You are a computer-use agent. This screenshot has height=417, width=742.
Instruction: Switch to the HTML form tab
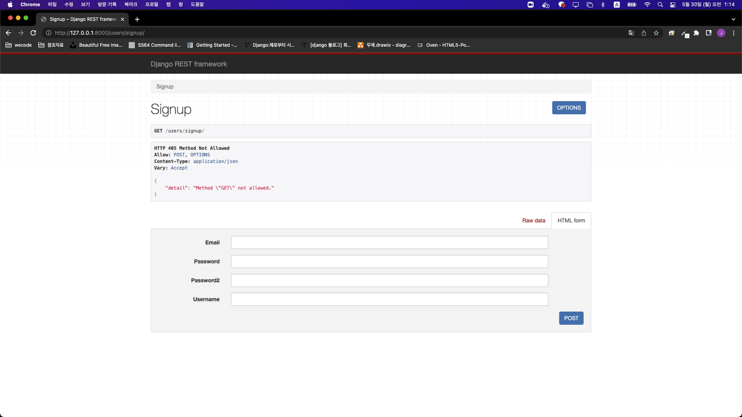[x=571, y=221]
